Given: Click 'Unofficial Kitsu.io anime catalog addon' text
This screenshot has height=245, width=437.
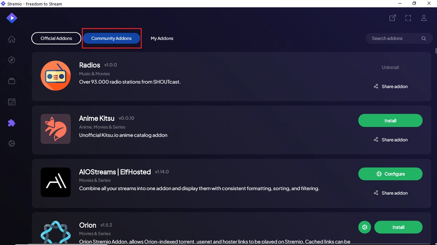Looking at the screenshot, I should click(x=123, y=135).
